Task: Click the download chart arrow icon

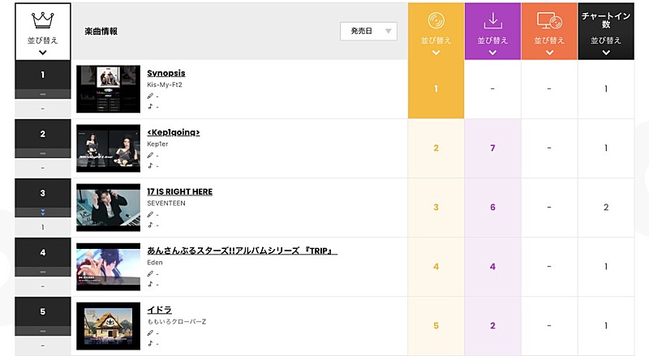Action: (x=492, y=20)
